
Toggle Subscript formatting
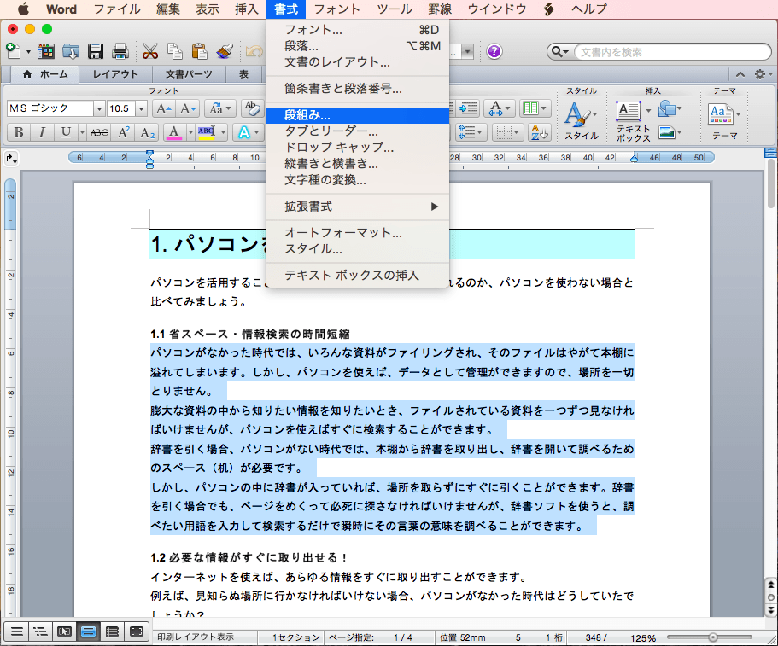coord(147,132)
